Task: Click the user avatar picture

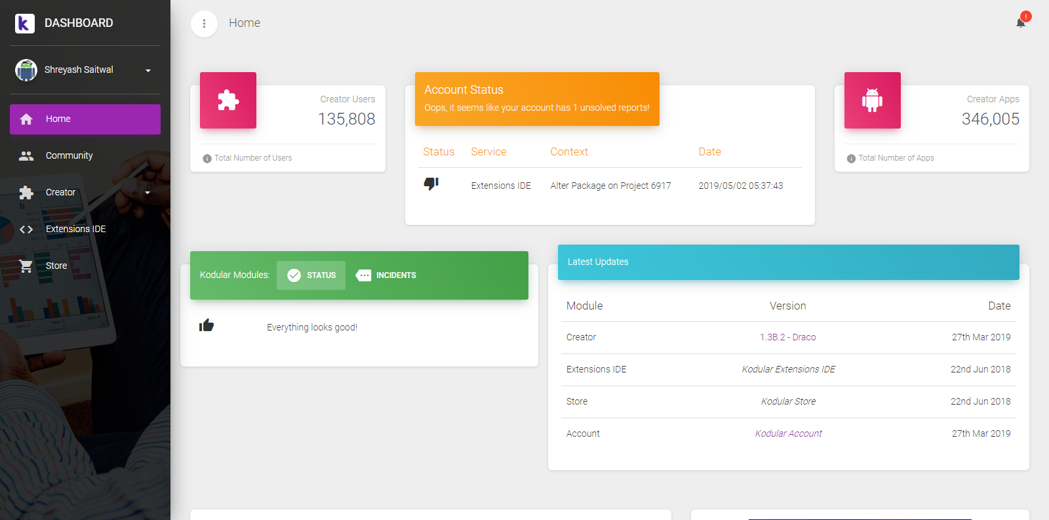Action: pos(26,70)
